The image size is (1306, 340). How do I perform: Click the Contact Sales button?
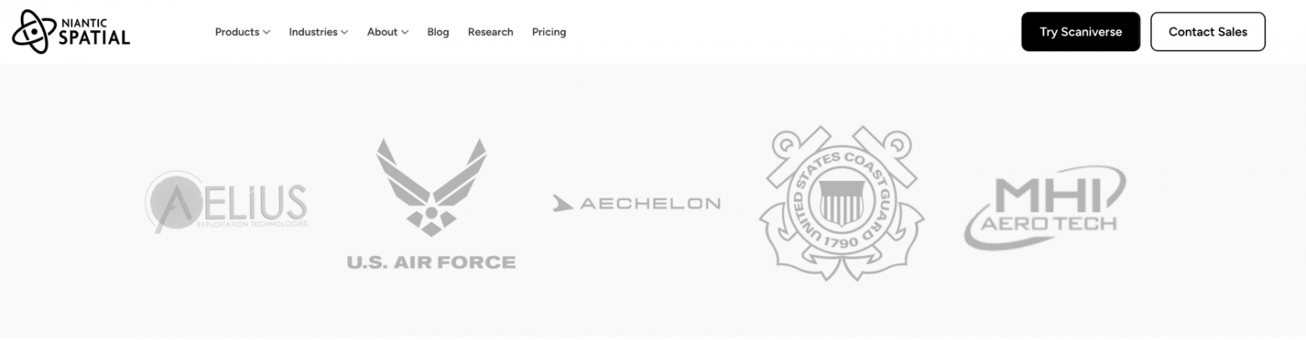[1207, 32]
